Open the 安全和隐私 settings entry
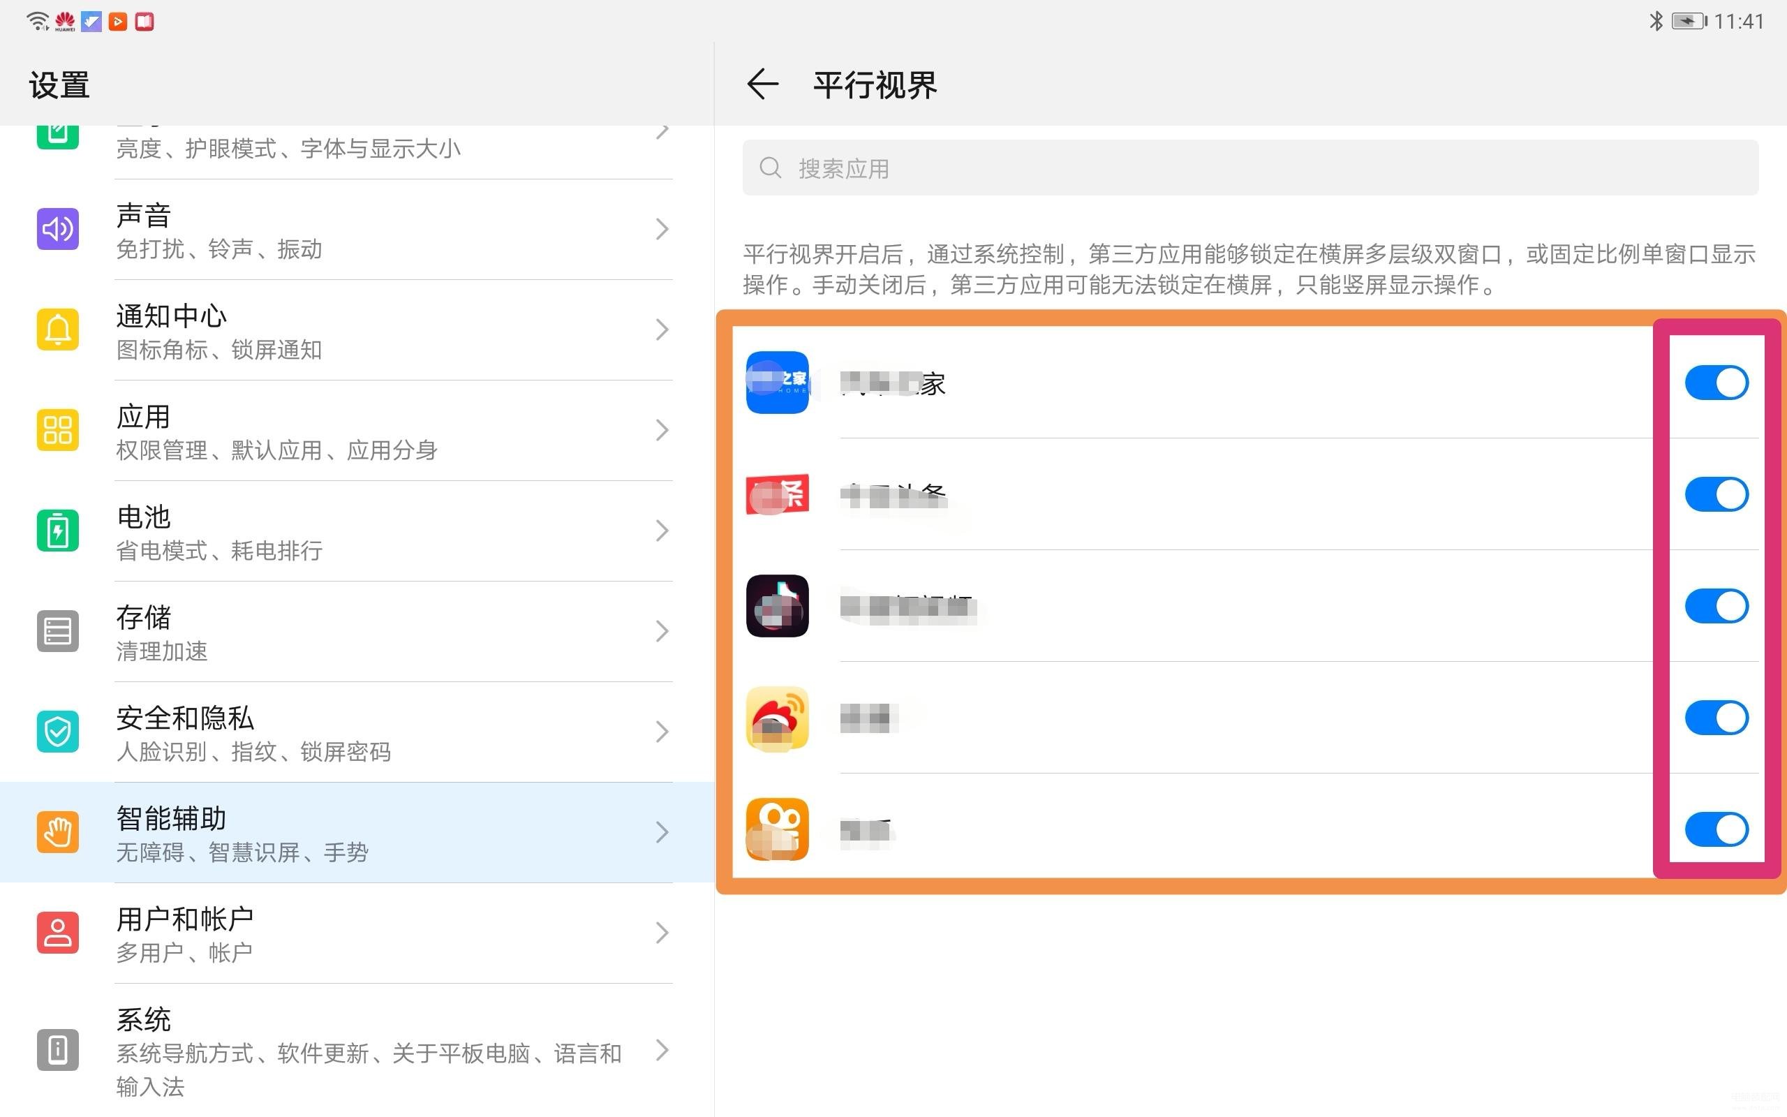This screenshot has width=1787, height=1117. (x=357, y=732)
